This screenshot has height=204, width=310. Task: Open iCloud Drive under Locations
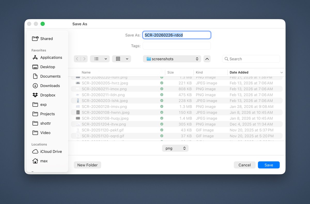click(47, 152)
